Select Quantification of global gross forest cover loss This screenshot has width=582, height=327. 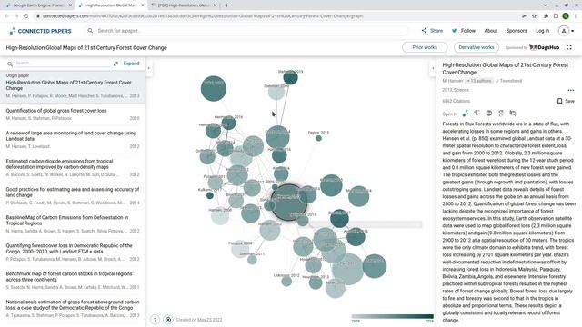73,114
